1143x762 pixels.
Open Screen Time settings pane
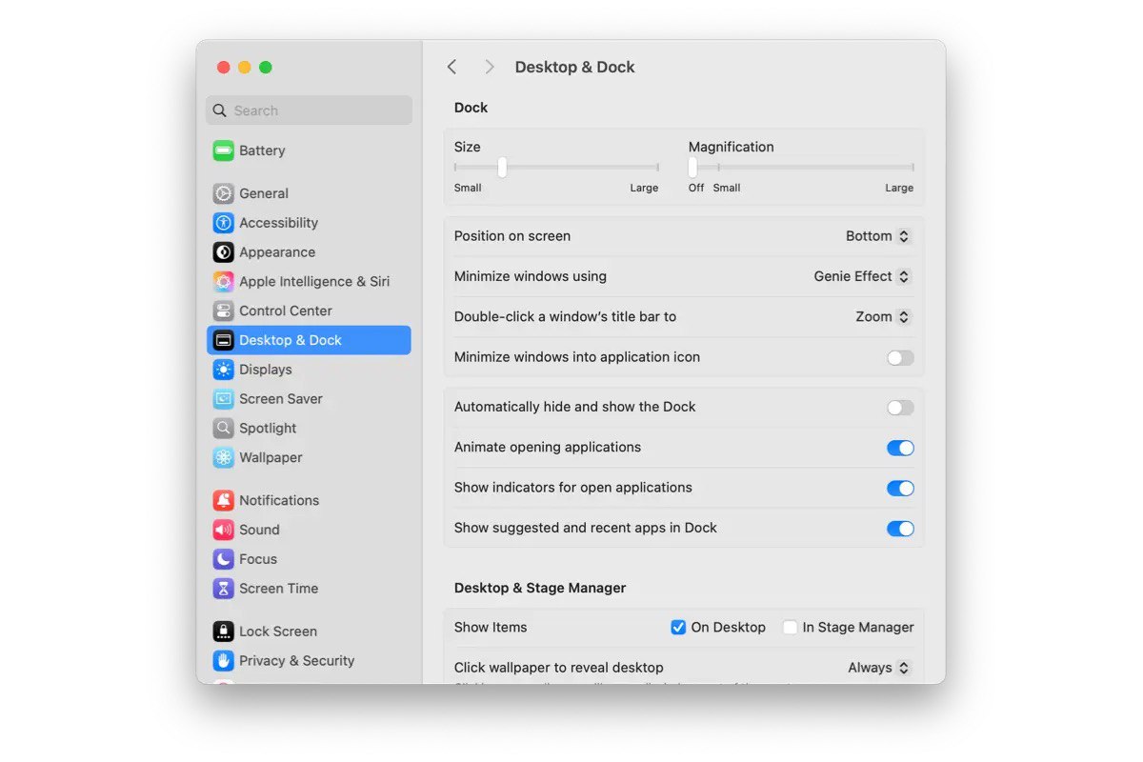click(x=309, y=589)
